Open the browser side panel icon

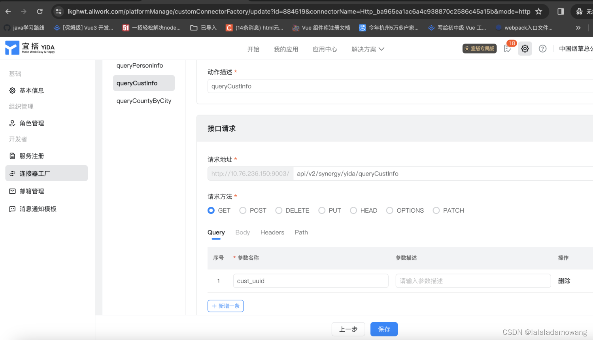click(x=561, y=11)
